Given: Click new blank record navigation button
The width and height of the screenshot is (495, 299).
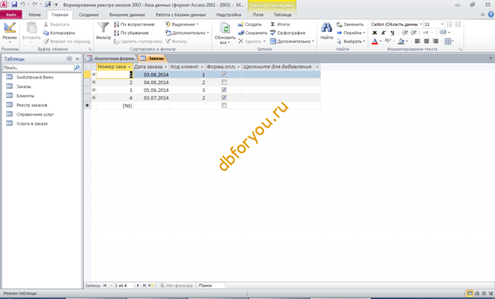Looking at the screenshot, I should (x=151, y=286).
